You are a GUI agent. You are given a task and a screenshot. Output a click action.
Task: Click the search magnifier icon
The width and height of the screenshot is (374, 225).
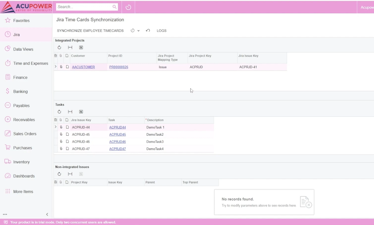pos(115,7)
